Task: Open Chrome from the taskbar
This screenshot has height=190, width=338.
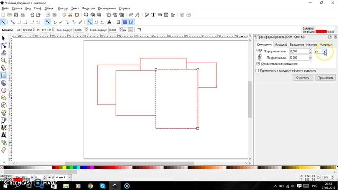Action: tap(90, 186)
